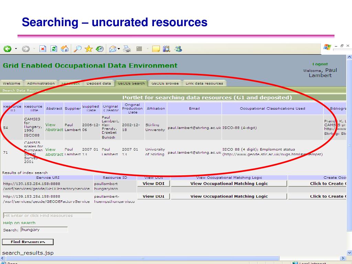Click paul.lambert@stirling.ac.uk in row 54
The image size is (352, 264).
coord(195,128)
